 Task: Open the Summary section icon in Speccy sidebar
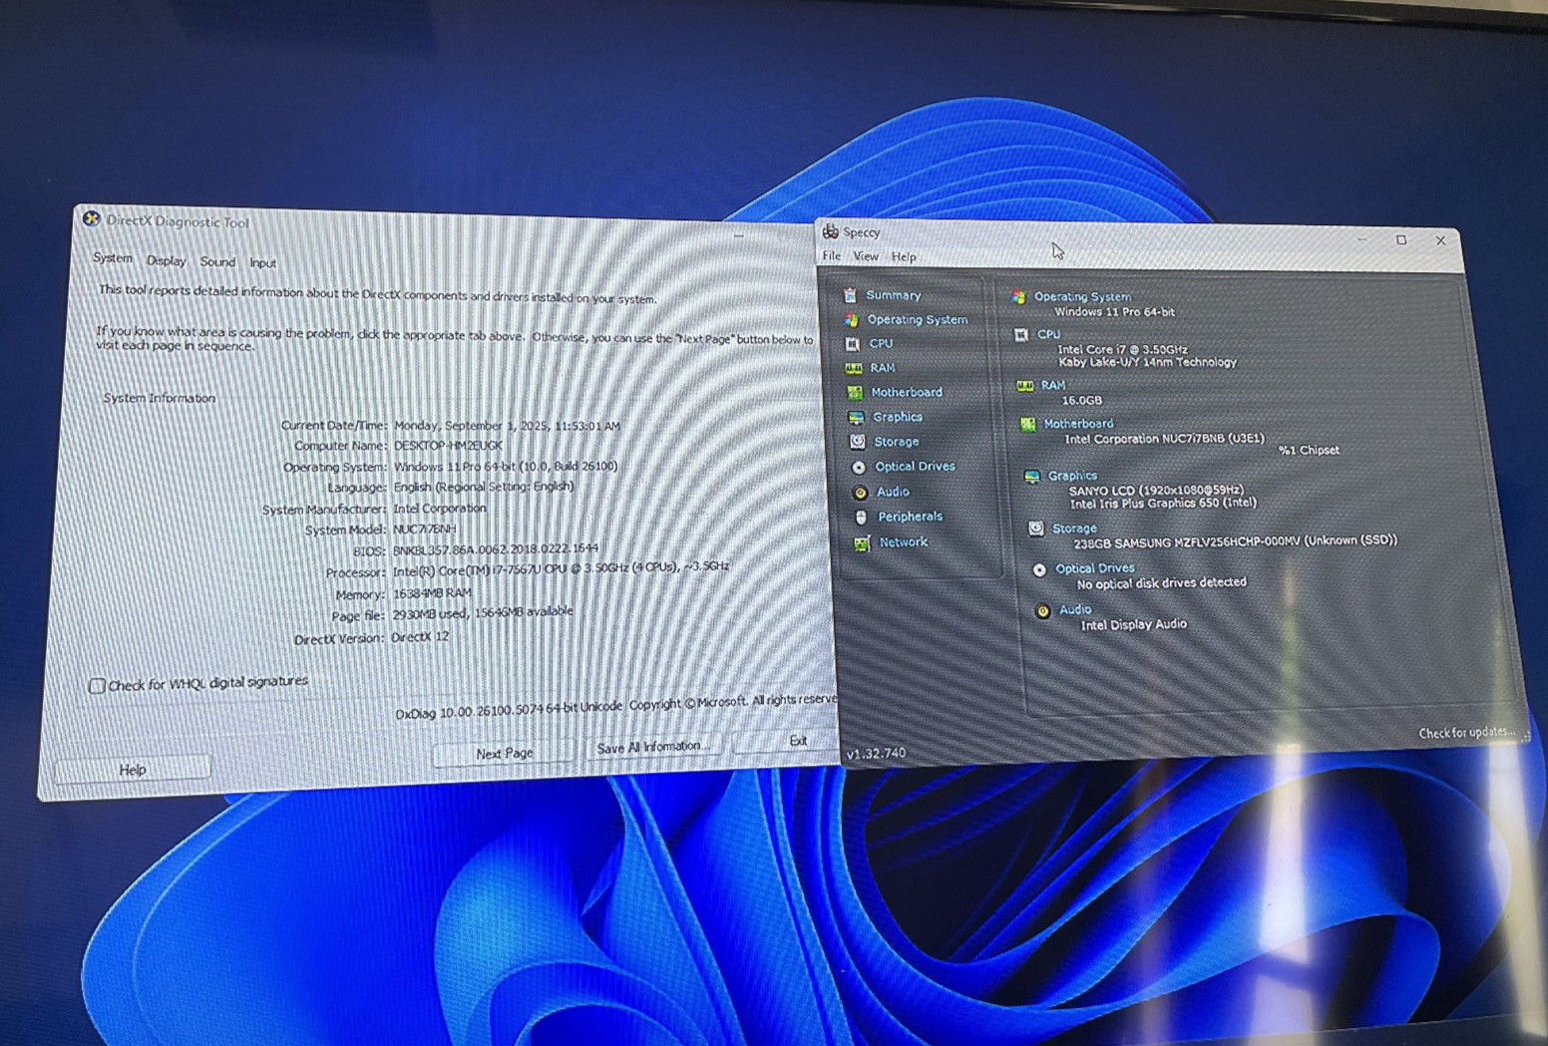(850, 295)
